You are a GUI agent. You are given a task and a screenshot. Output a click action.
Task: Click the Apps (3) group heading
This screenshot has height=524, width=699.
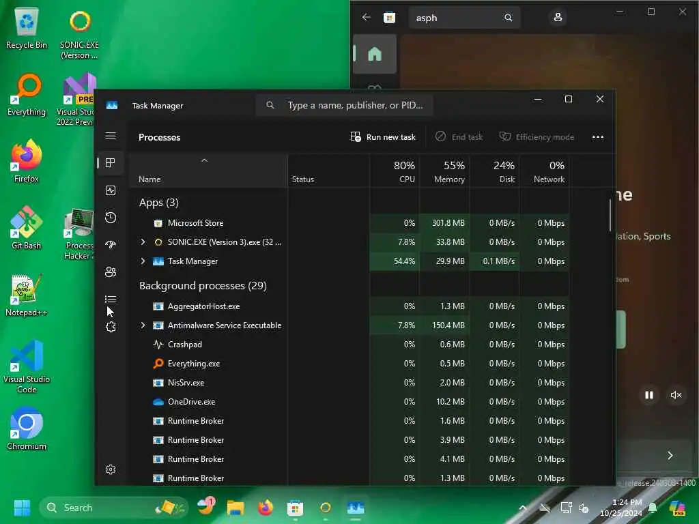158,203
